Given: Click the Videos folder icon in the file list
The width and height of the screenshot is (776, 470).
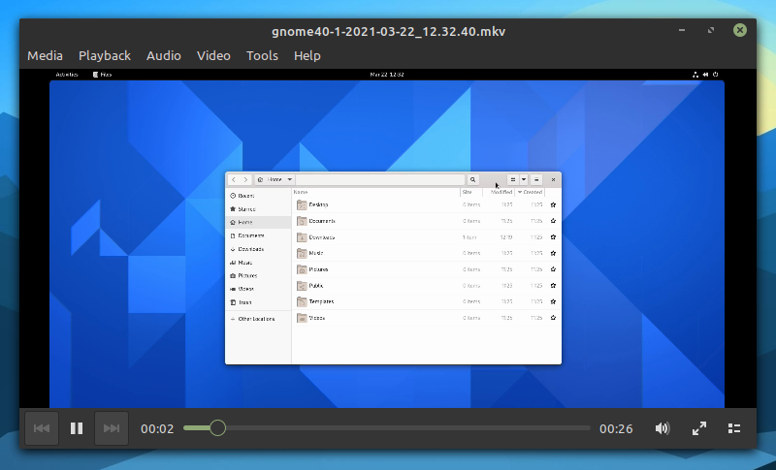Looking at the screenshot, I should tap(302, 318).
